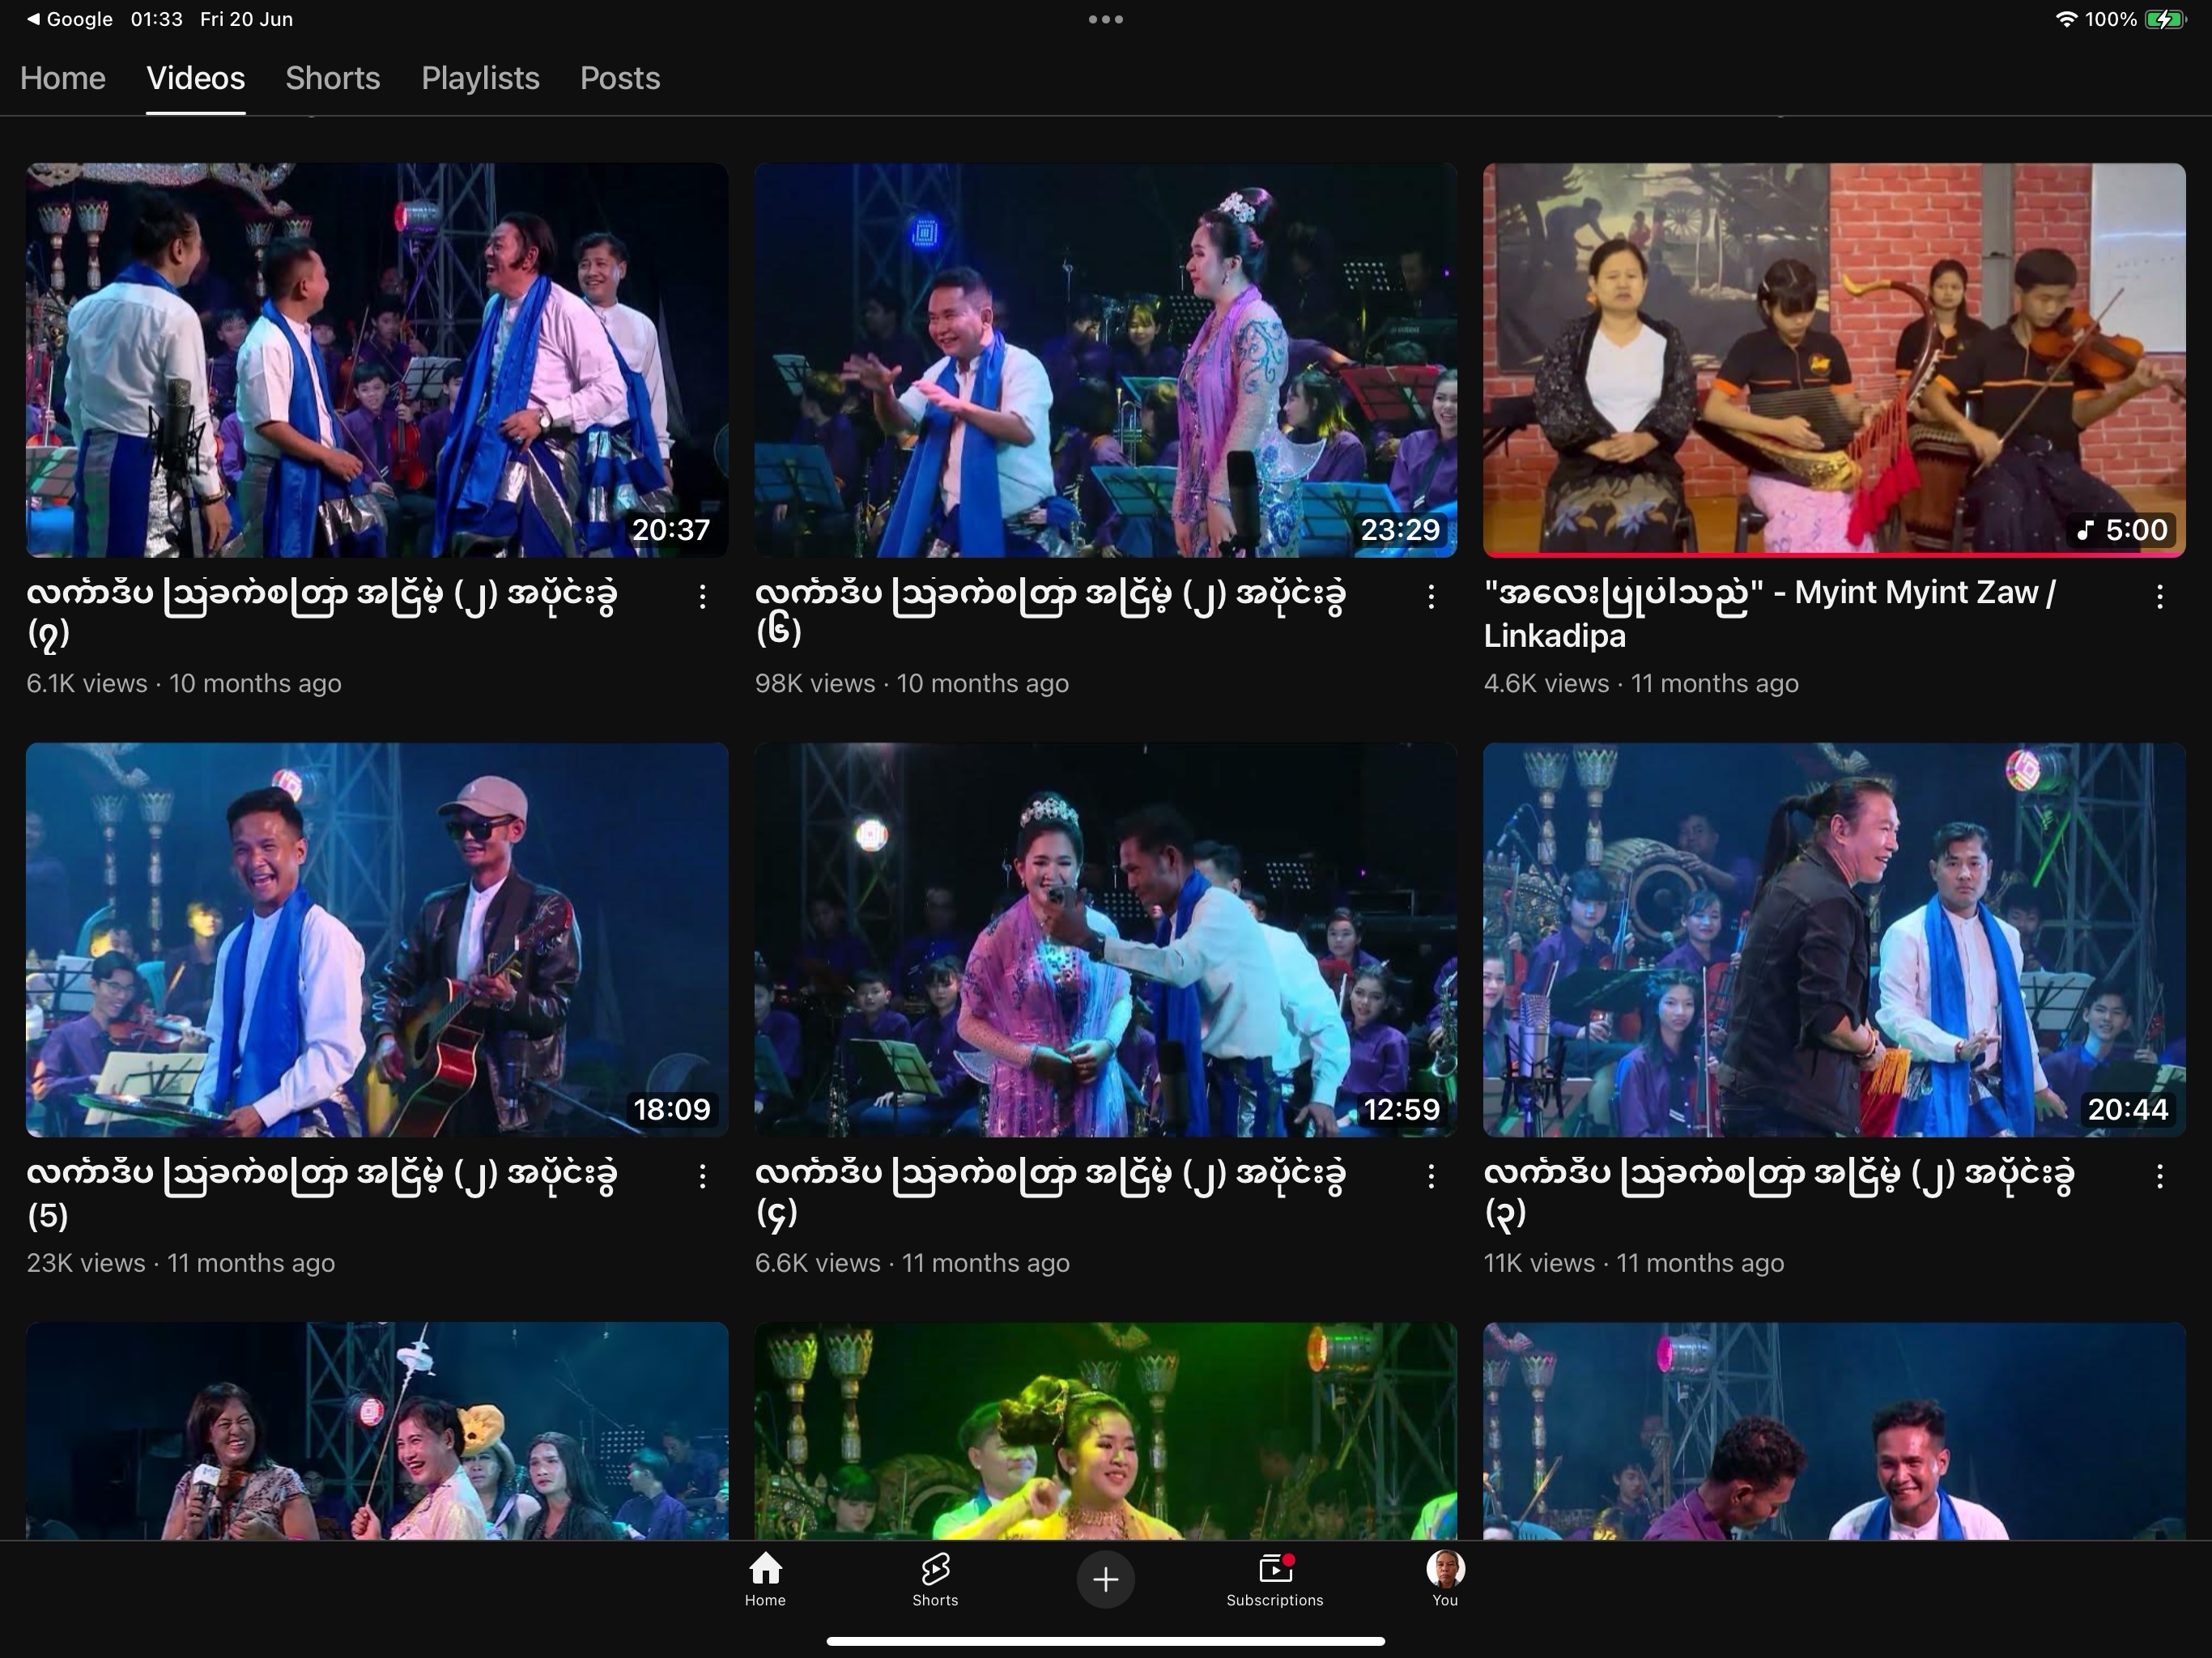Open the Posts tab
2212x1658 pixels.
point(620,78)
